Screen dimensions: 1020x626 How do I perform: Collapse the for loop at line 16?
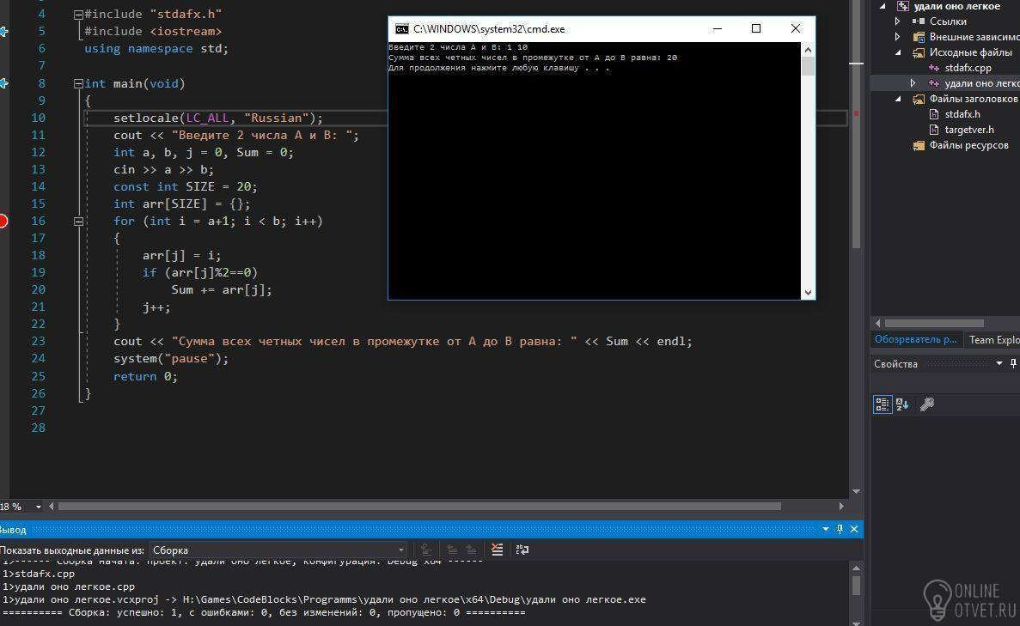78,221
